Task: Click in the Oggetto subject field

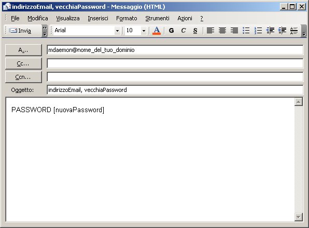Action: [x=175, y=90]
